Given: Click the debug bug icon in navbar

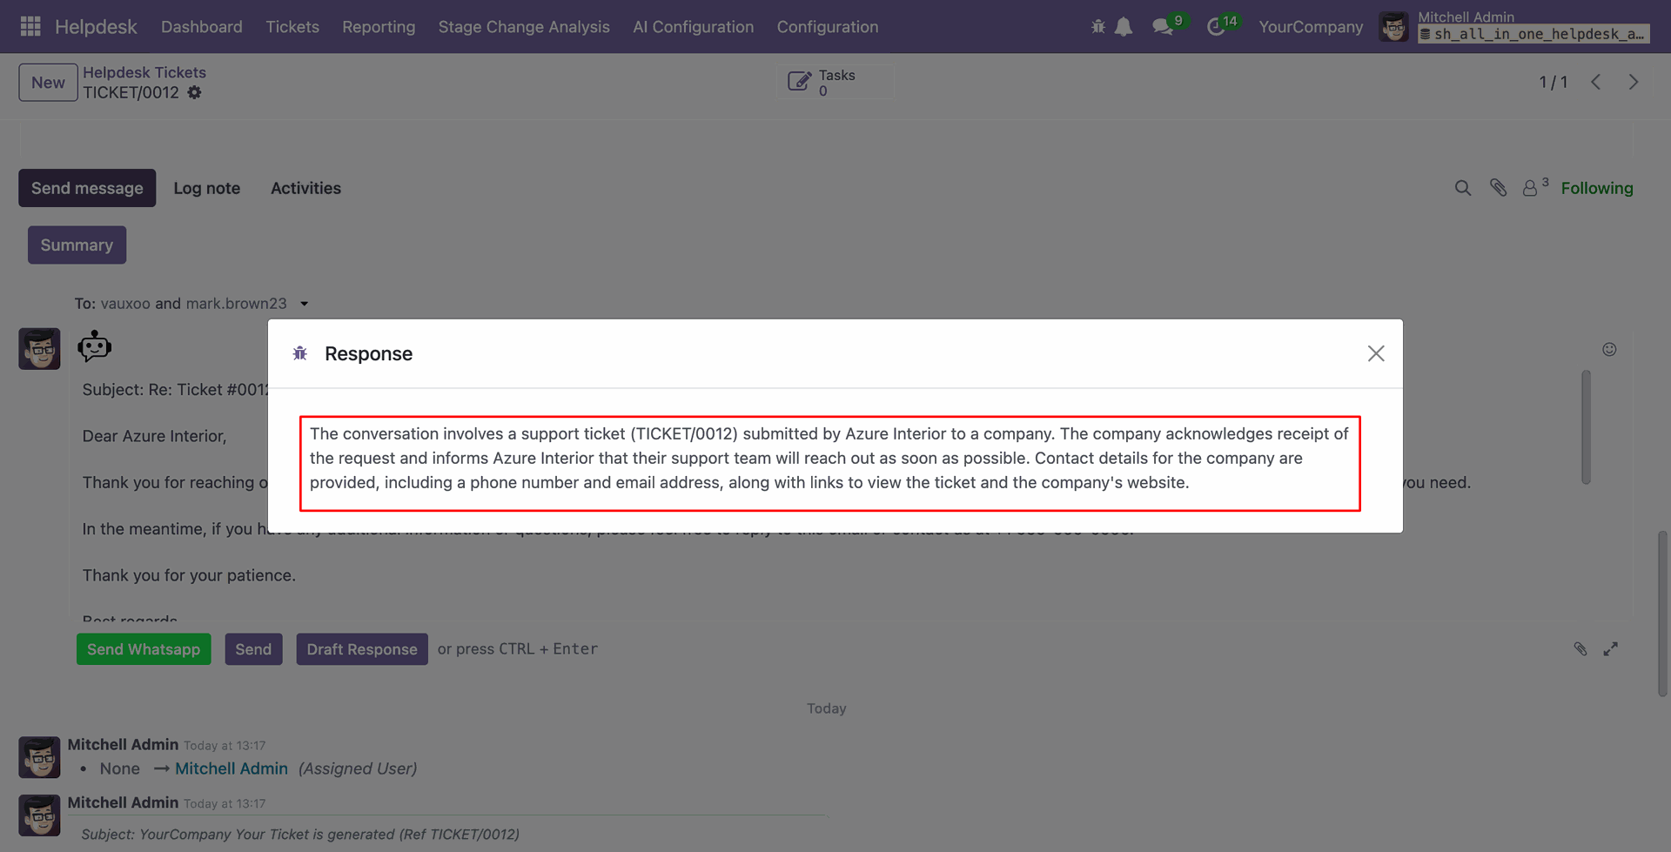Looking at the screenshot, I should pyautogui.click(x=1098, y=27).
